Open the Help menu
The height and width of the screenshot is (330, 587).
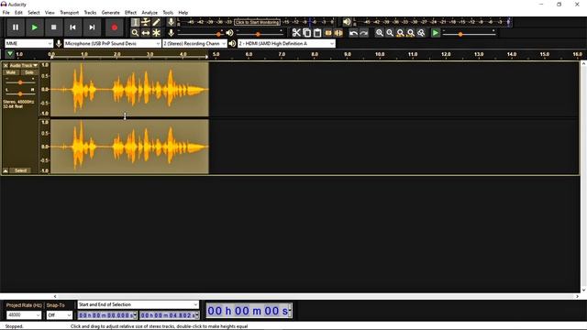point(183,12)
